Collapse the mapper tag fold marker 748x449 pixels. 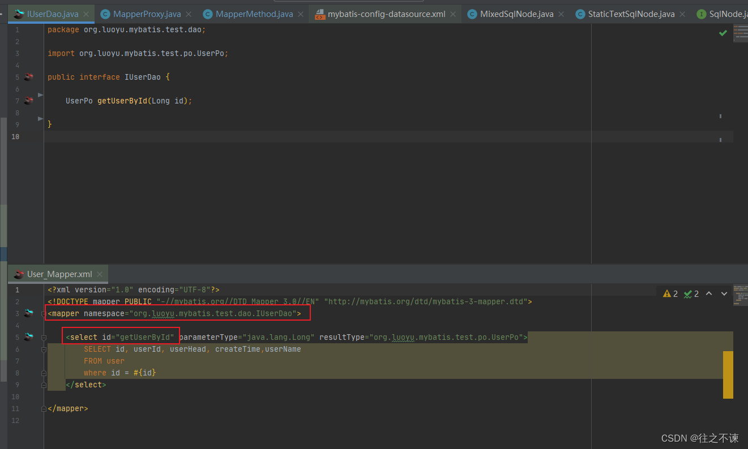[44, 314]
